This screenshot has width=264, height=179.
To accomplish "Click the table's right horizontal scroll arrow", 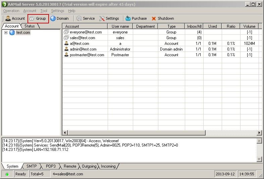I will 259,132.
